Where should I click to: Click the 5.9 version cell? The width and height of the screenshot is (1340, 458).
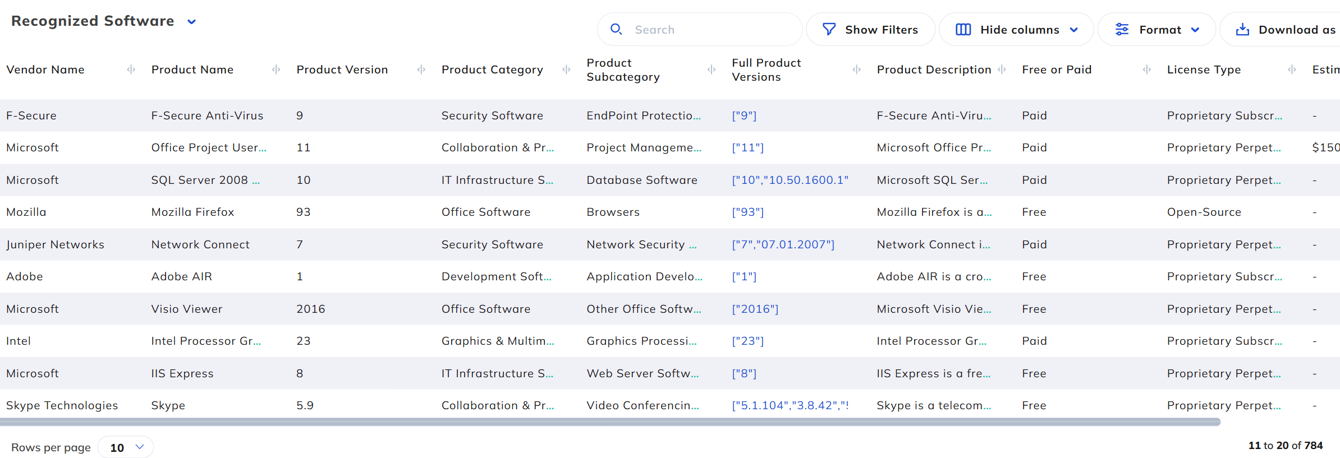(305, 405)
